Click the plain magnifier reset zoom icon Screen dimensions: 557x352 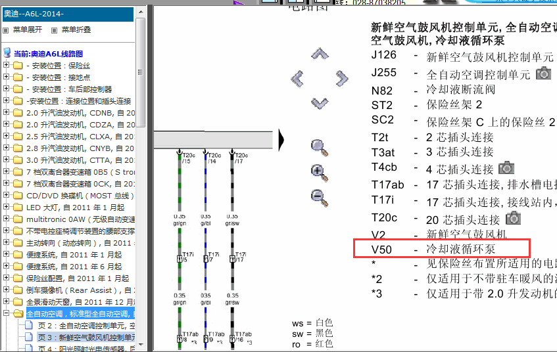[320, 148]
